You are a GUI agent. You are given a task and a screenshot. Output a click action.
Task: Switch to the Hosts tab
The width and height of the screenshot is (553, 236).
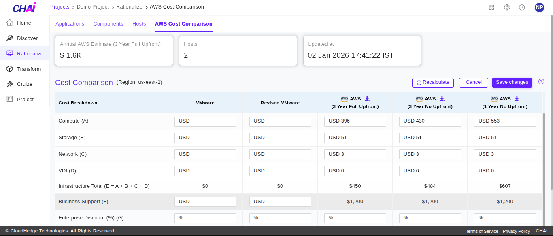coord(139,24)
